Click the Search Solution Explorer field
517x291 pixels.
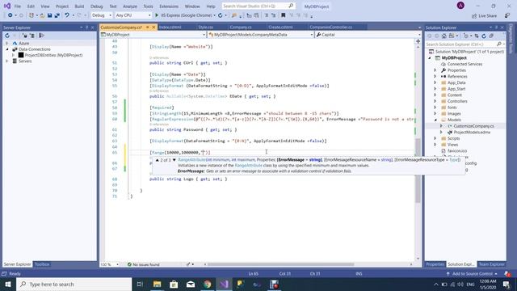(x=465, y=44)
